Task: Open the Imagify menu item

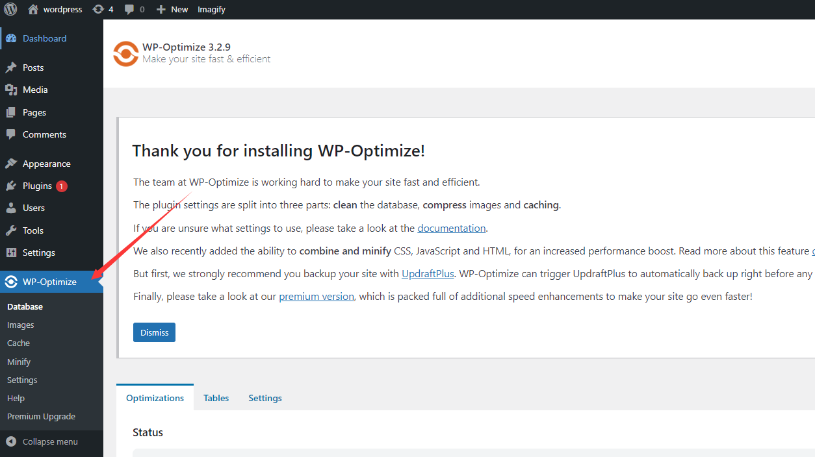Action: tap(211, 9)
